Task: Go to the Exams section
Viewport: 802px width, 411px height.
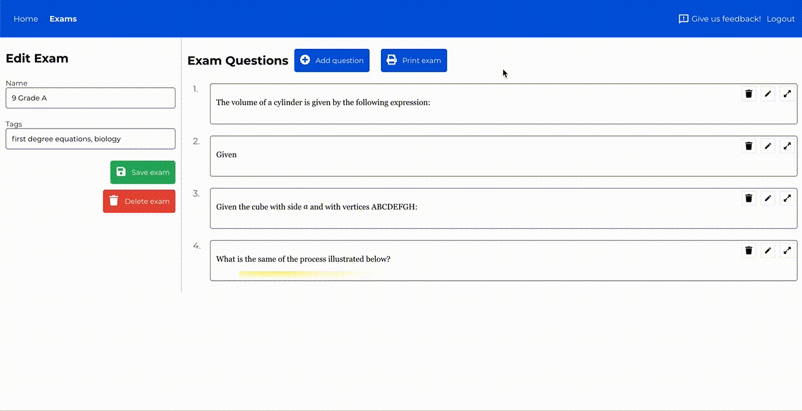Action: tap(63, 19)
